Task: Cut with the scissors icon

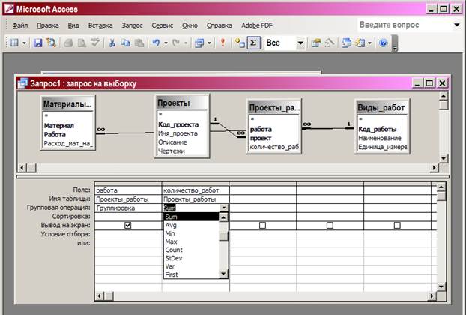Action: [x=112, y=43]
